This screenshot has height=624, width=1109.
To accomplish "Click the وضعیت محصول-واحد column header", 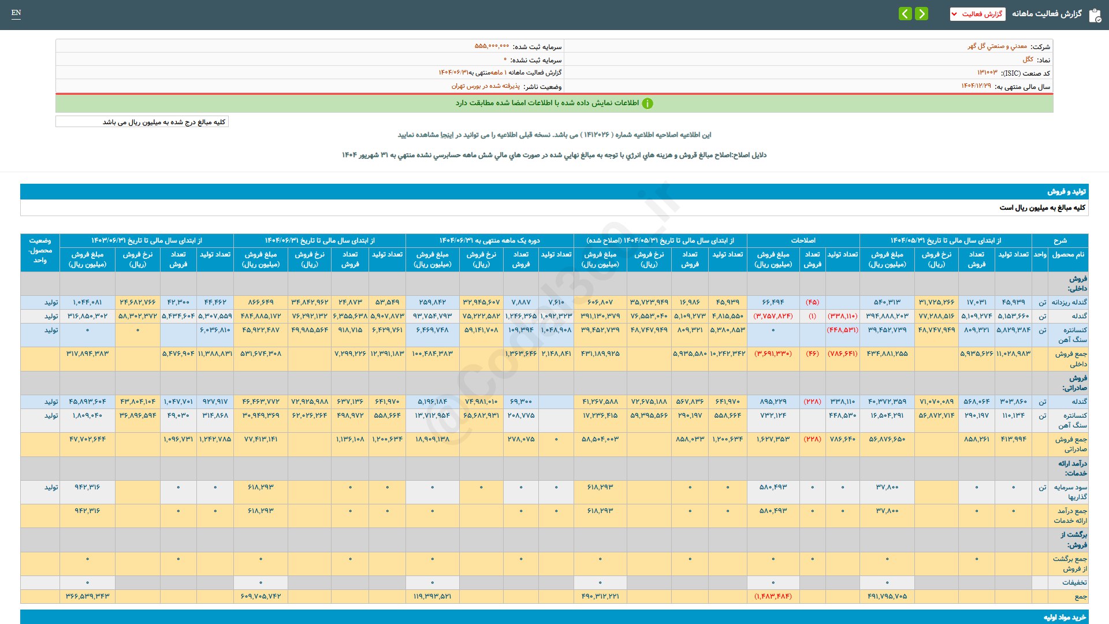I will tap(40, 251).
